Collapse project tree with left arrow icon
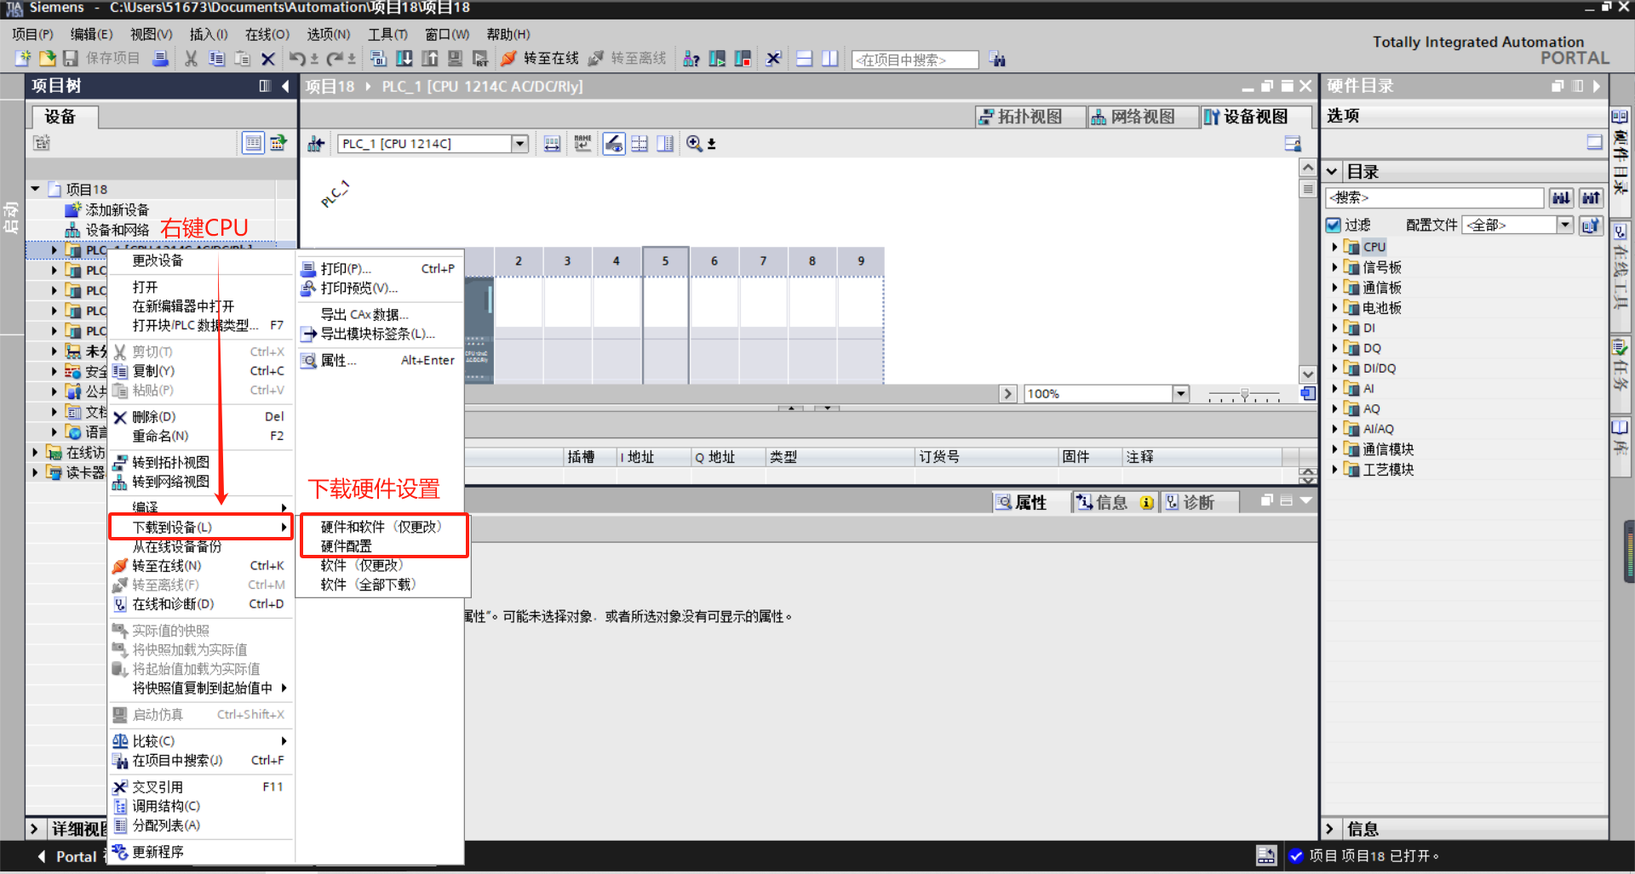 (x=285, y=86)
